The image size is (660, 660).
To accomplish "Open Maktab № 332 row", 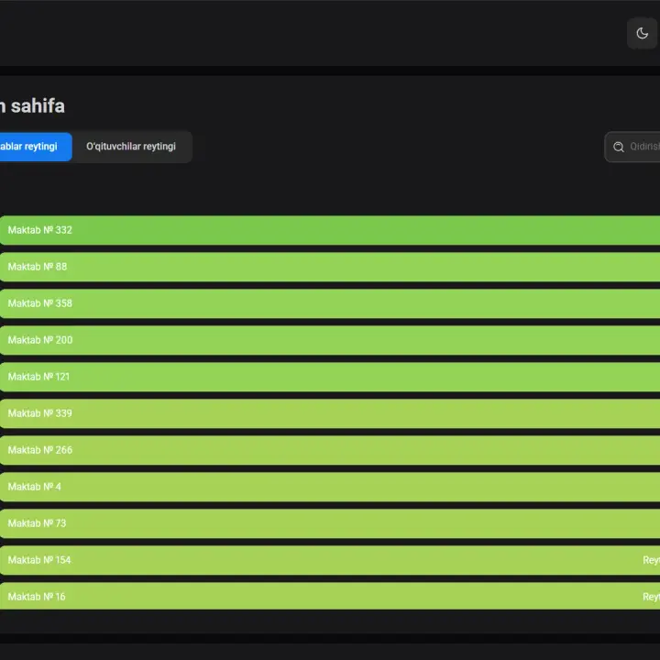I will point(330,230).
